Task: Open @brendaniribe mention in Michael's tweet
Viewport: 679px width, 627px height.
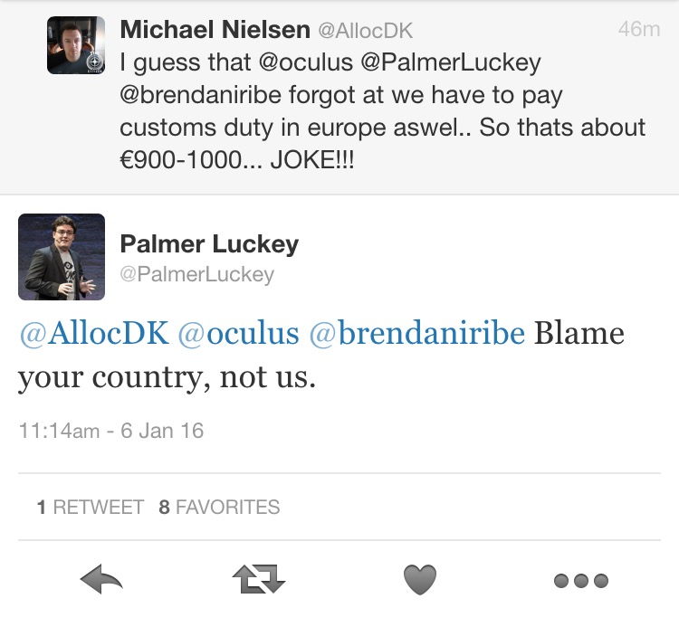Action: [x=200, y=95]
